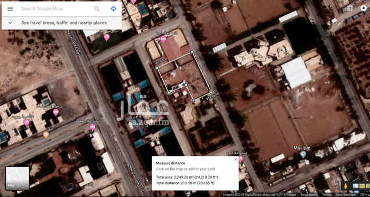Screen dimensions: 370x197
Task: Close the Measure distance box
Action: click(x=235, y=160)
